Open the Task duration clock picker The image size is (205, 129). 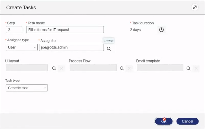161,30
